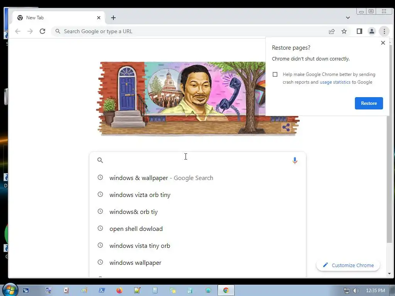Click the Customize Chrome button

click(x=348, y=265)
